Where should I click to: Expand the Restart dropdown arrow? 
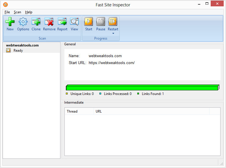tap(113, 33)
